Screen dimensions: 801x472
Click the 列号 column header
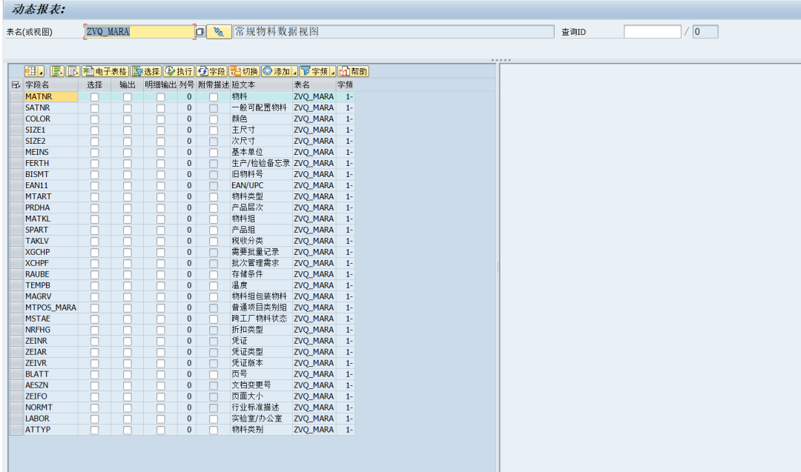click(186, 84)
